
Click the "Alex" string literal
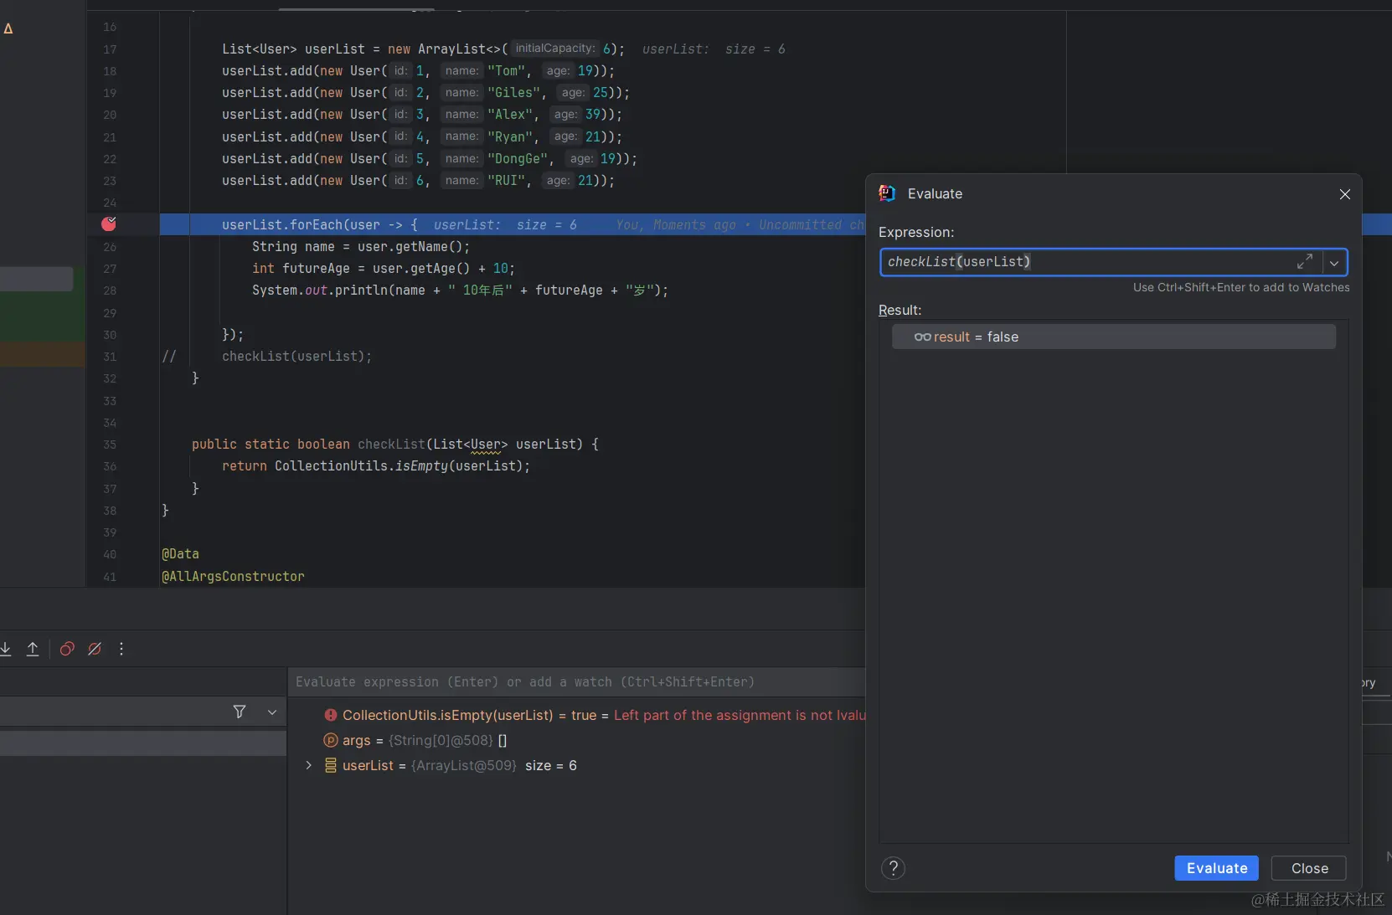point(510,115)
